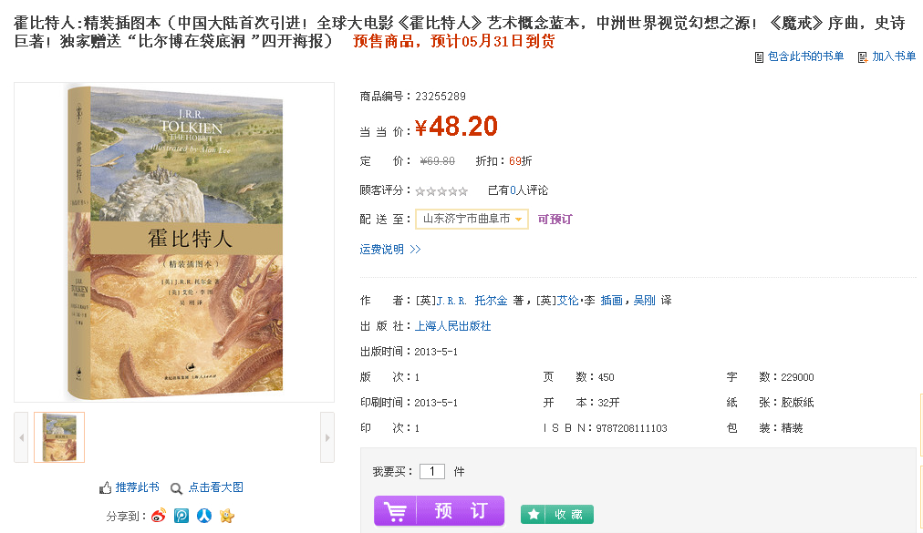Click the Sina Weibo share icon
Screen dimensions: 923x533
[x=159, y=516]
